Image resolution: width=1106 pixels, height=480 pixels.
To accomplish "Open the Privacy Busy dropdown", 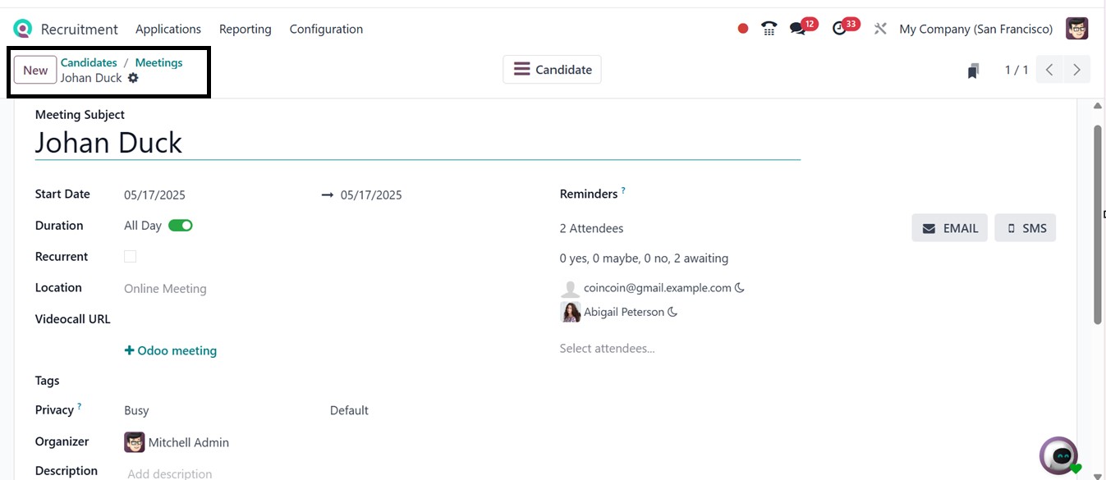I will [x=136, y=410].
